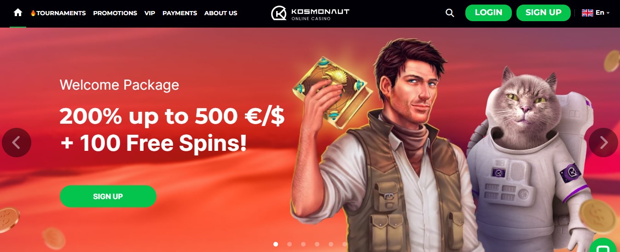The width and height of the screenshot is (620, 252).
Task: Open the search magnifier icon
Action: point(450,13)
